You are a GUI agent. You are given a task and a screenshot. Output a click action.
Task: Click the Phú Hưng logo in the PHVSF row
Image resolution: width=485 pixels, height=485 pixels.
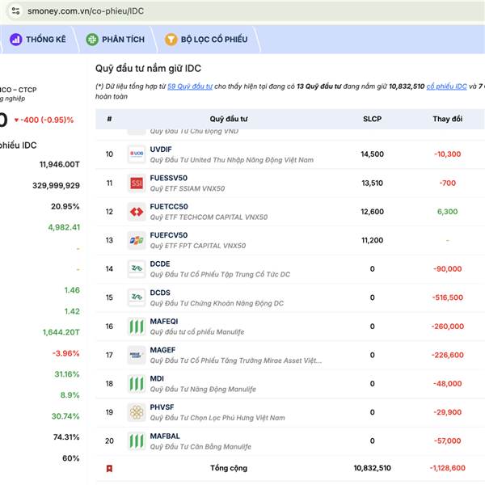click(x=137, y=412)
